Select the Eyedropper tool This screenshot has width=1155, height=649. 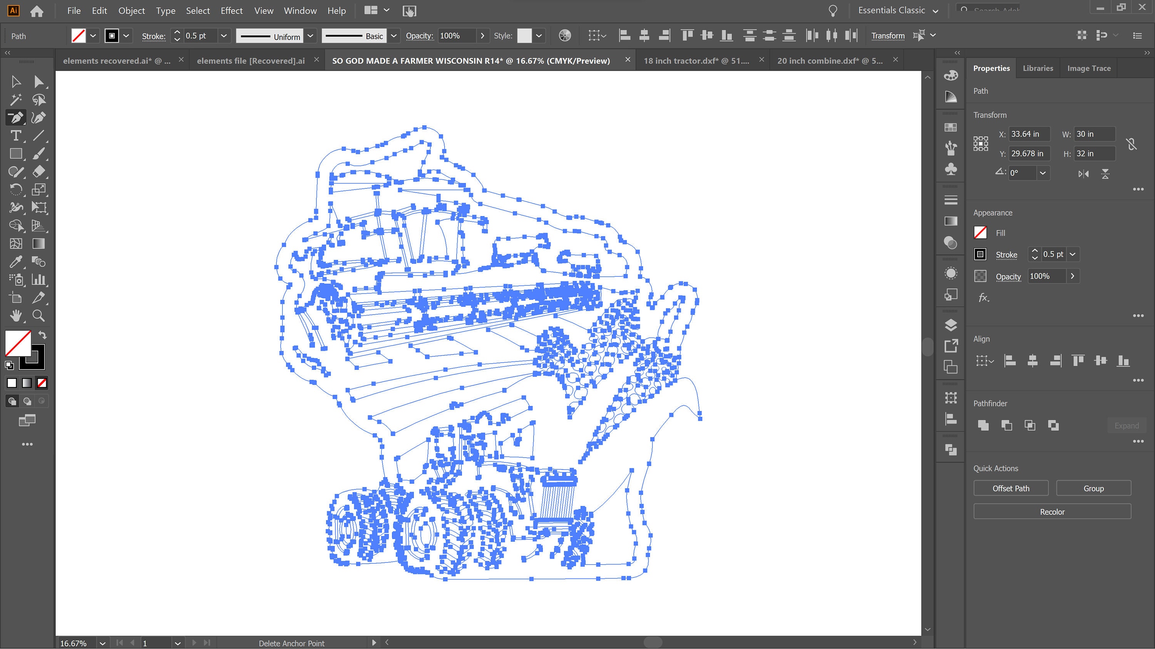(x=16, y=262)
